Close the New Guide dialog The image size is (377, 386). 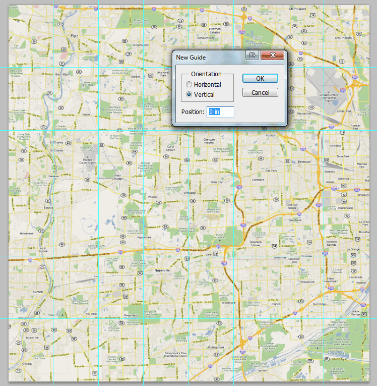point(272,55)
